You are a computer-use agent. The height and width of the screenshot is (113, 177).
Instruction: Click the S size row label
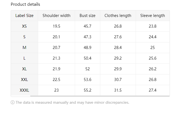click(24, 37)
